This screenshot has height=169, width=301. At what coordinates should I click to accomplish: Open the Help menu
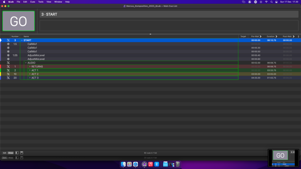tap(67, 2)
